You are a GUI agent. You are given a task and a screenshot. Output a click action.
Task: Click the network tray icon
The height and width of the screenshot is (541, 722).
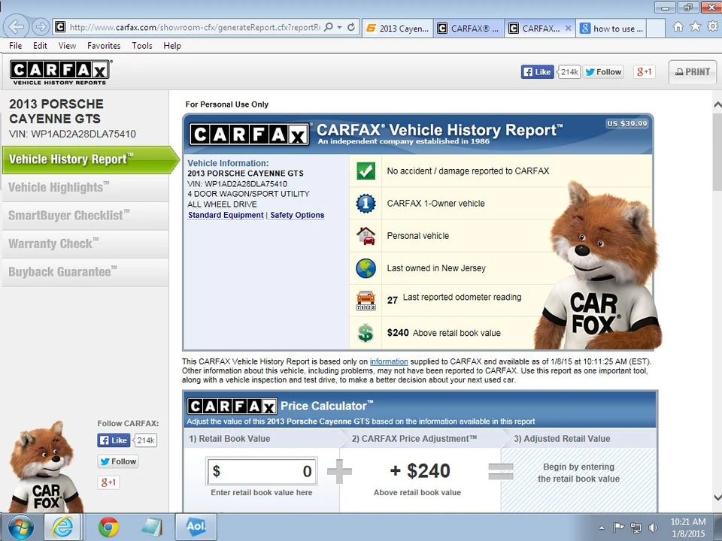click(x=636, y=527)
